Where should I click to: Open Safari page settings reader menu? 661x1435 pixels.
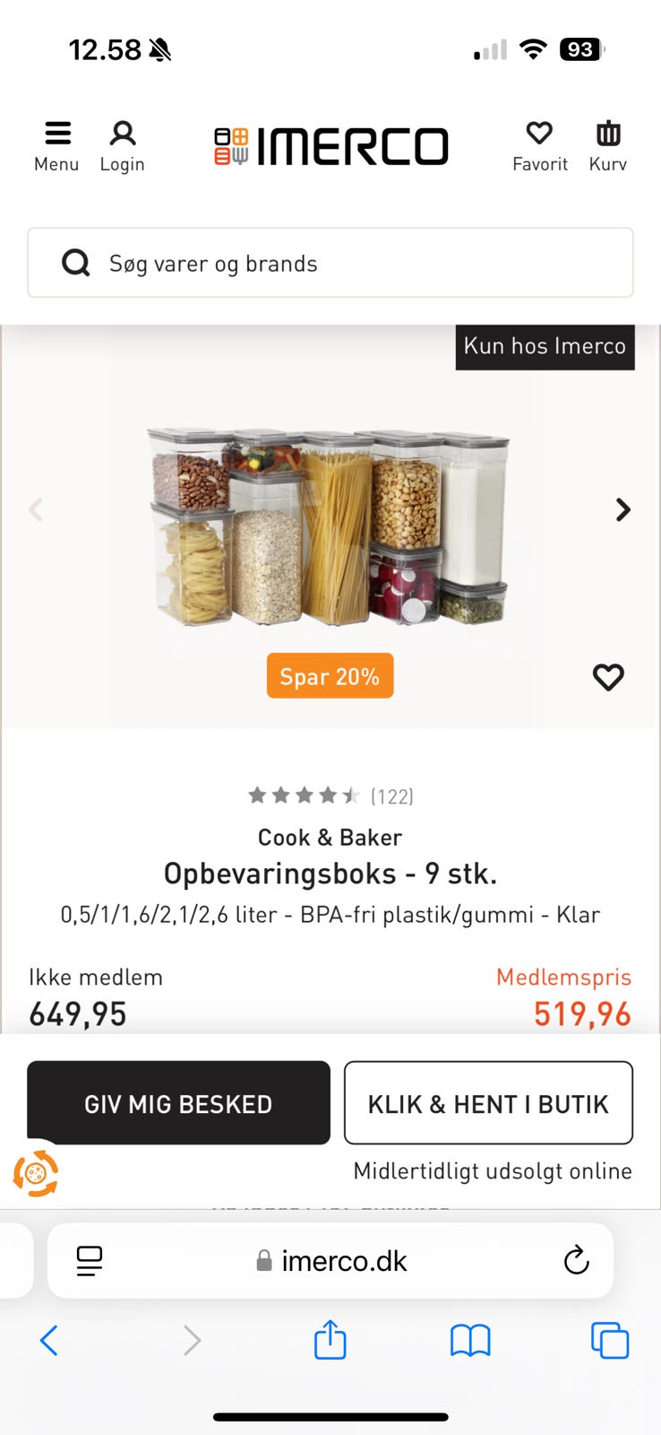coord(90,1261)
